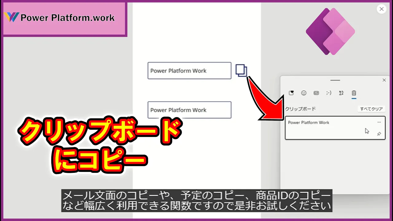This screenshot has height=221, width=393.
Task: Open the emoji tab in the clipboard panel
Action: click(304, 93)
